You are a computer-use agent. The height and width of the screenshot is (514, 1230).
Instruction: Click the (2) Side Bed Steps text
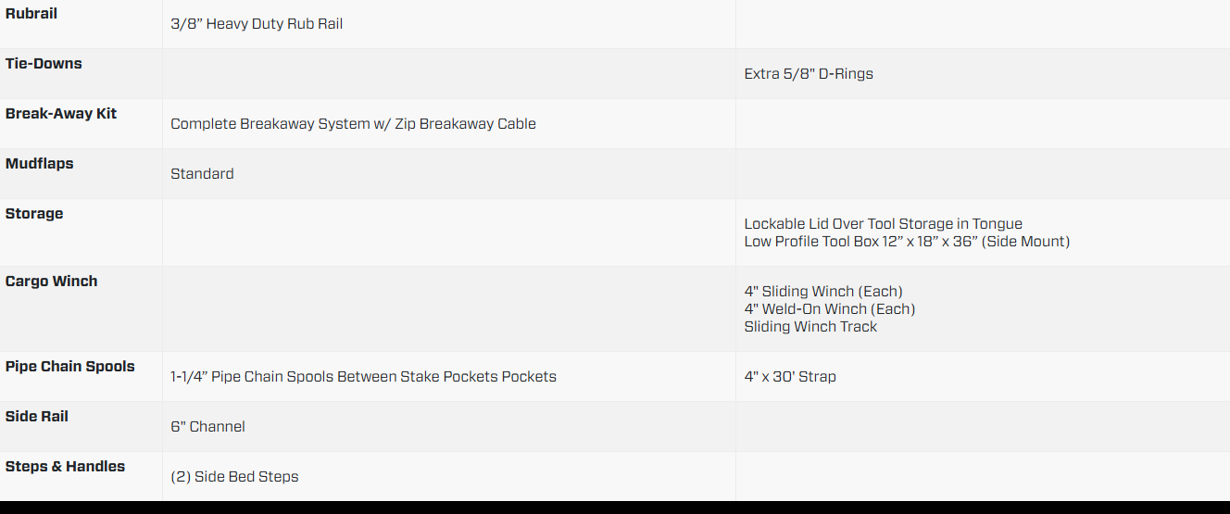234,477
